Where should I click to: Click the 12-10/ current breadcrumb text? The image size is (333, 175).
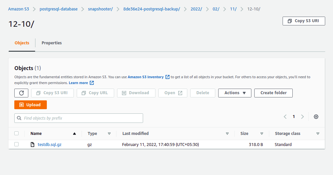(254, 9)
